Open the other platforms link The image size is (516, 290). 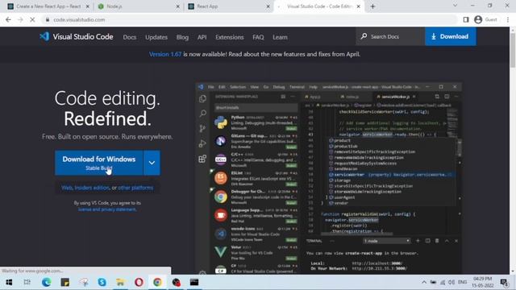pyautogui.click(x=135, y=188)
